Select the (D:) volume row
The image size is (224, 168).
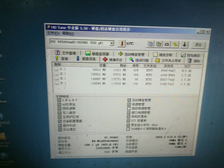coord(123,74)
